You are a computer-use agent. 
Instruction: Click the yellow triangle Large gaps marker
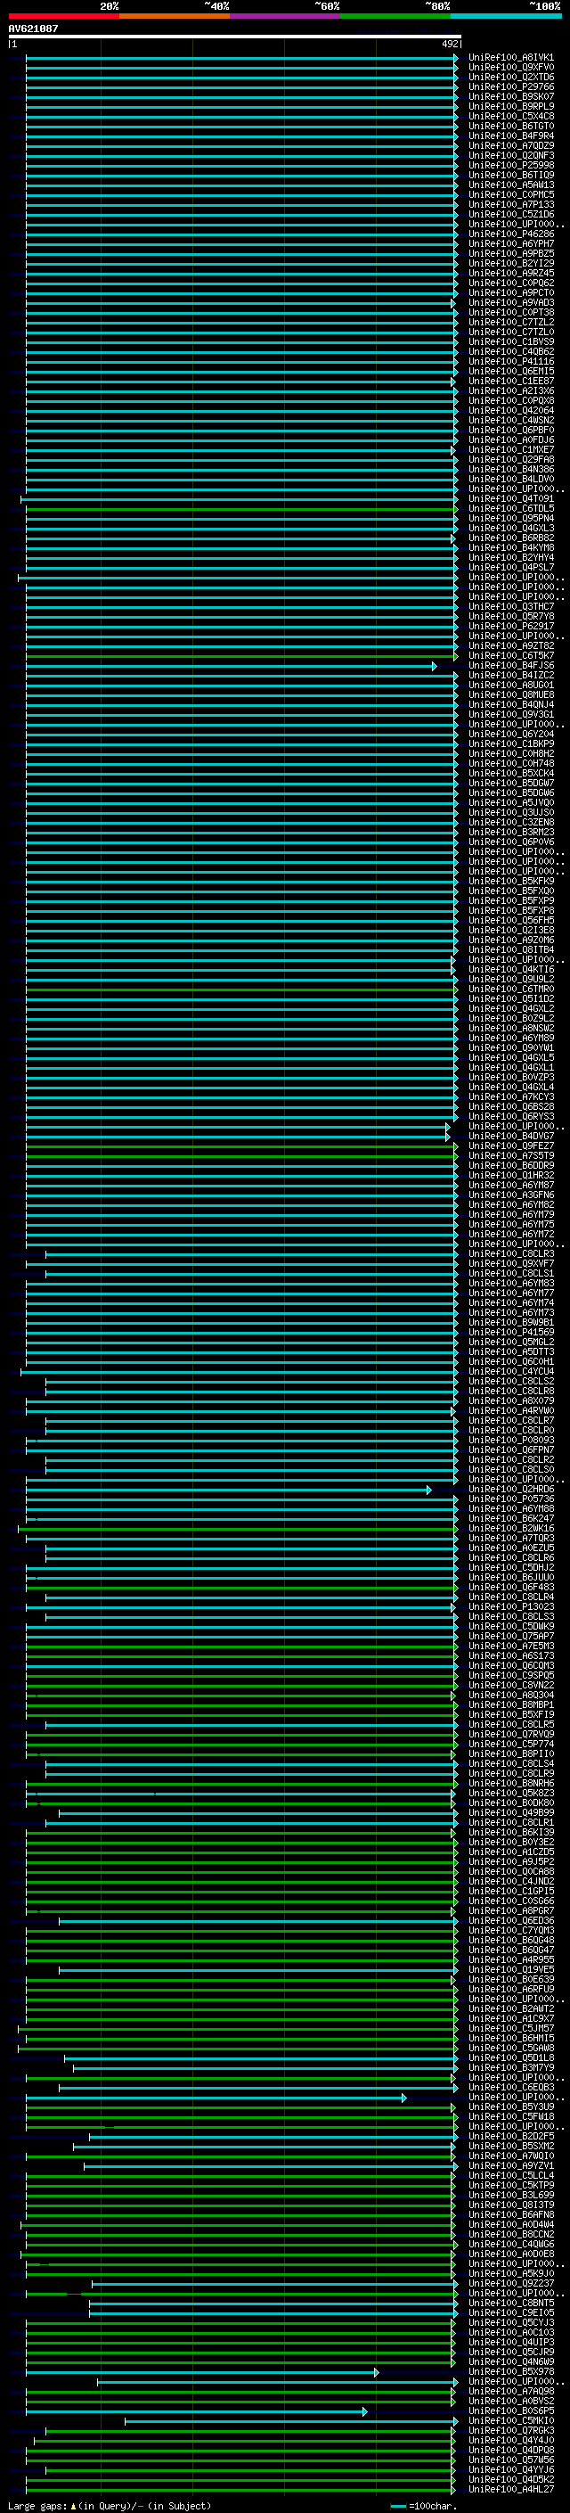point(73,2505)
